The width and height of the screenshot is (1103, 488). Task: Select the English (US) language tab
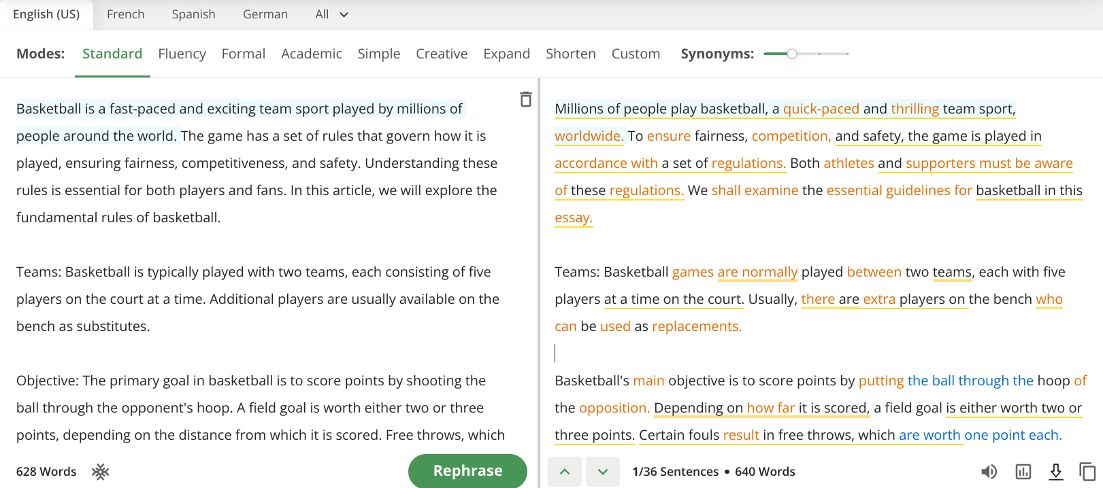tap(46, 14)
